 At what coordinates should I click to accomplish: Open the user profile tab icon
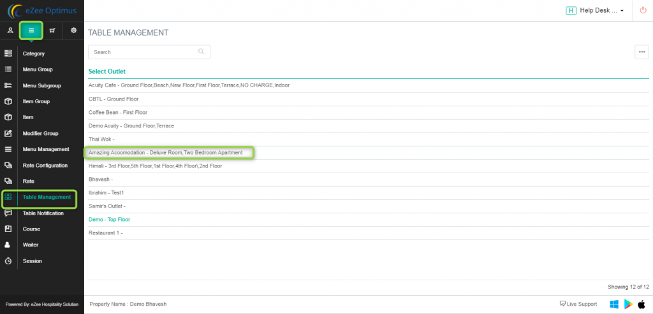(x=10, y=31)
